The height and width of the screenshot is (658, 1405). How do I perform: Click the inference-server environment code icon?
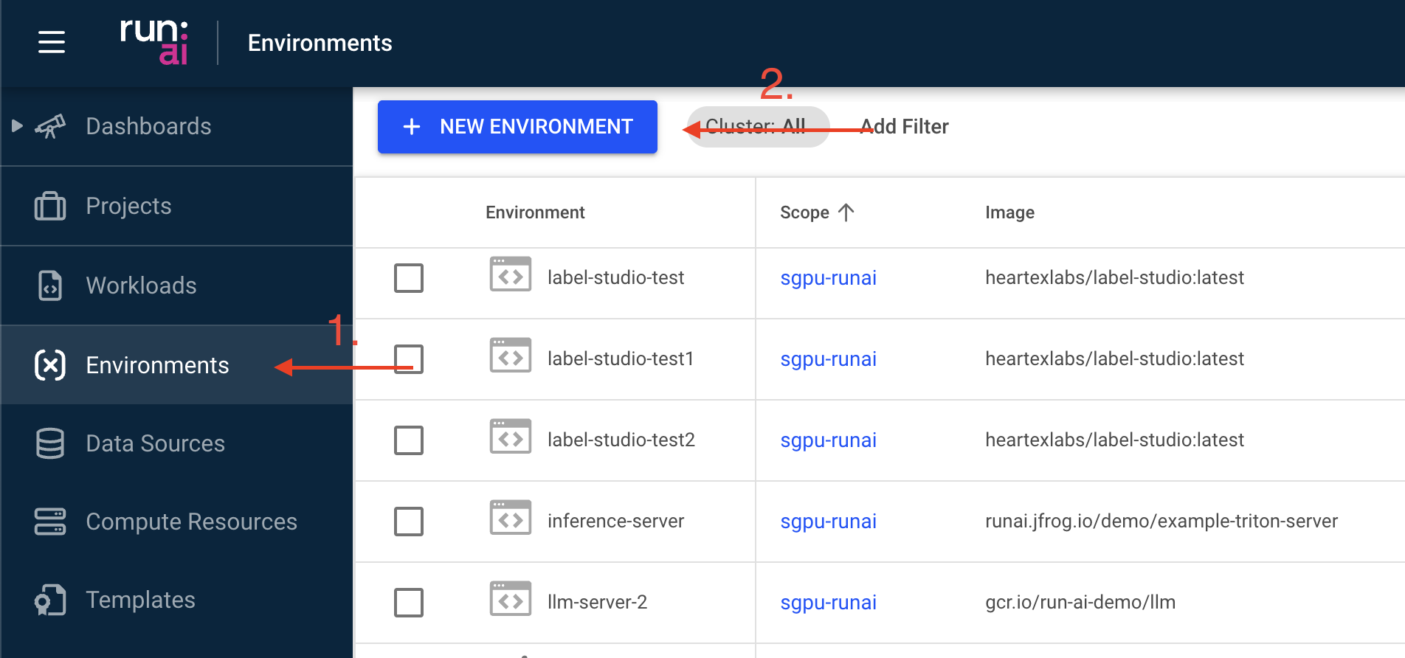511,520
